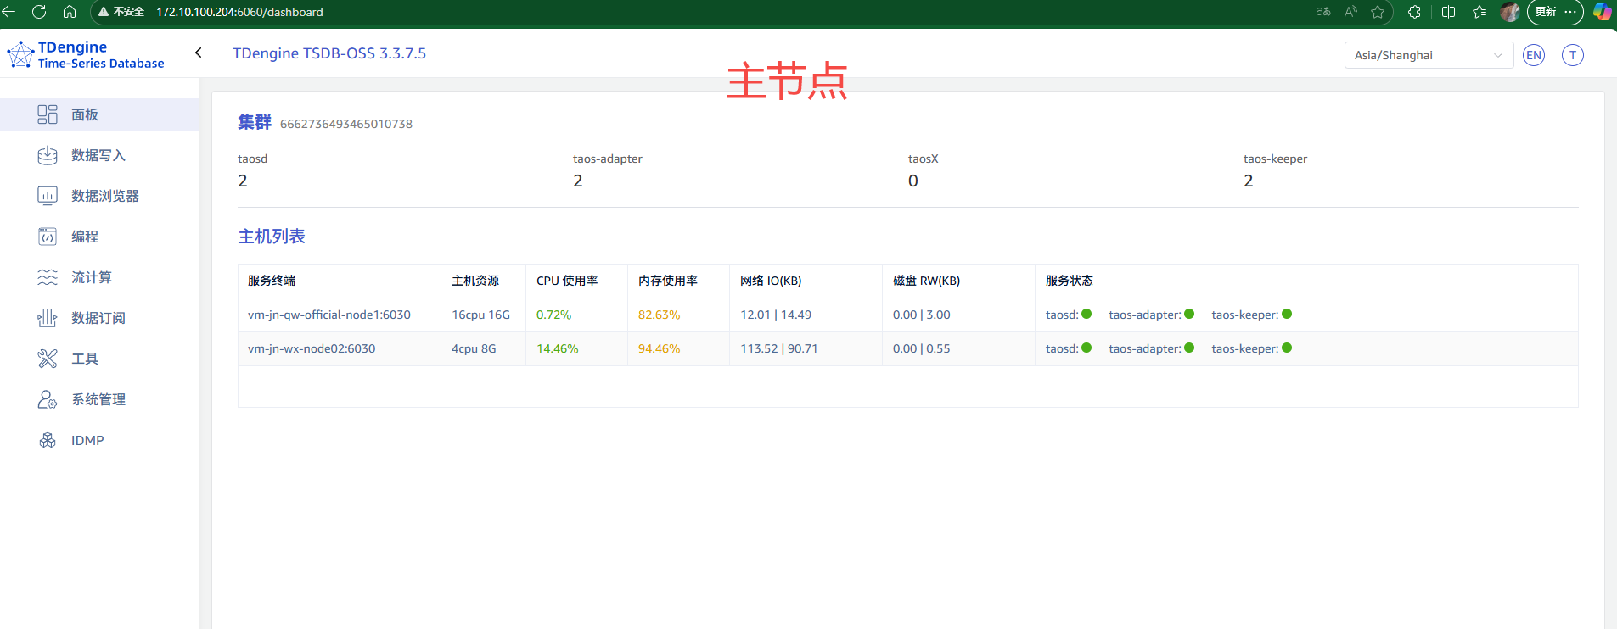Open the 数据浏览器 data explorer icon
This screenshot has width=1617, height=629.
(x=48, y=196)
